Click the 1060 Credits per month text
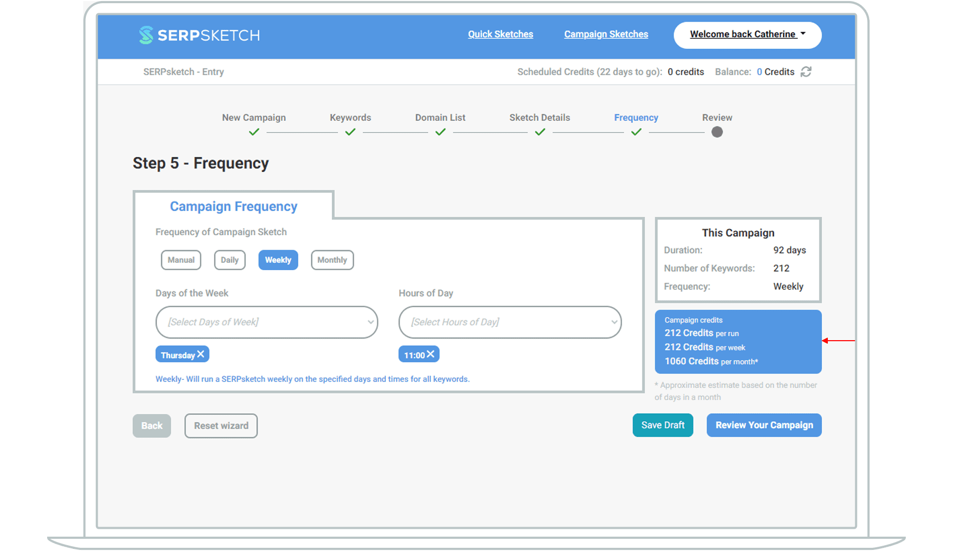The height and width of the screenshot is (551, 954). coord(711,361)
